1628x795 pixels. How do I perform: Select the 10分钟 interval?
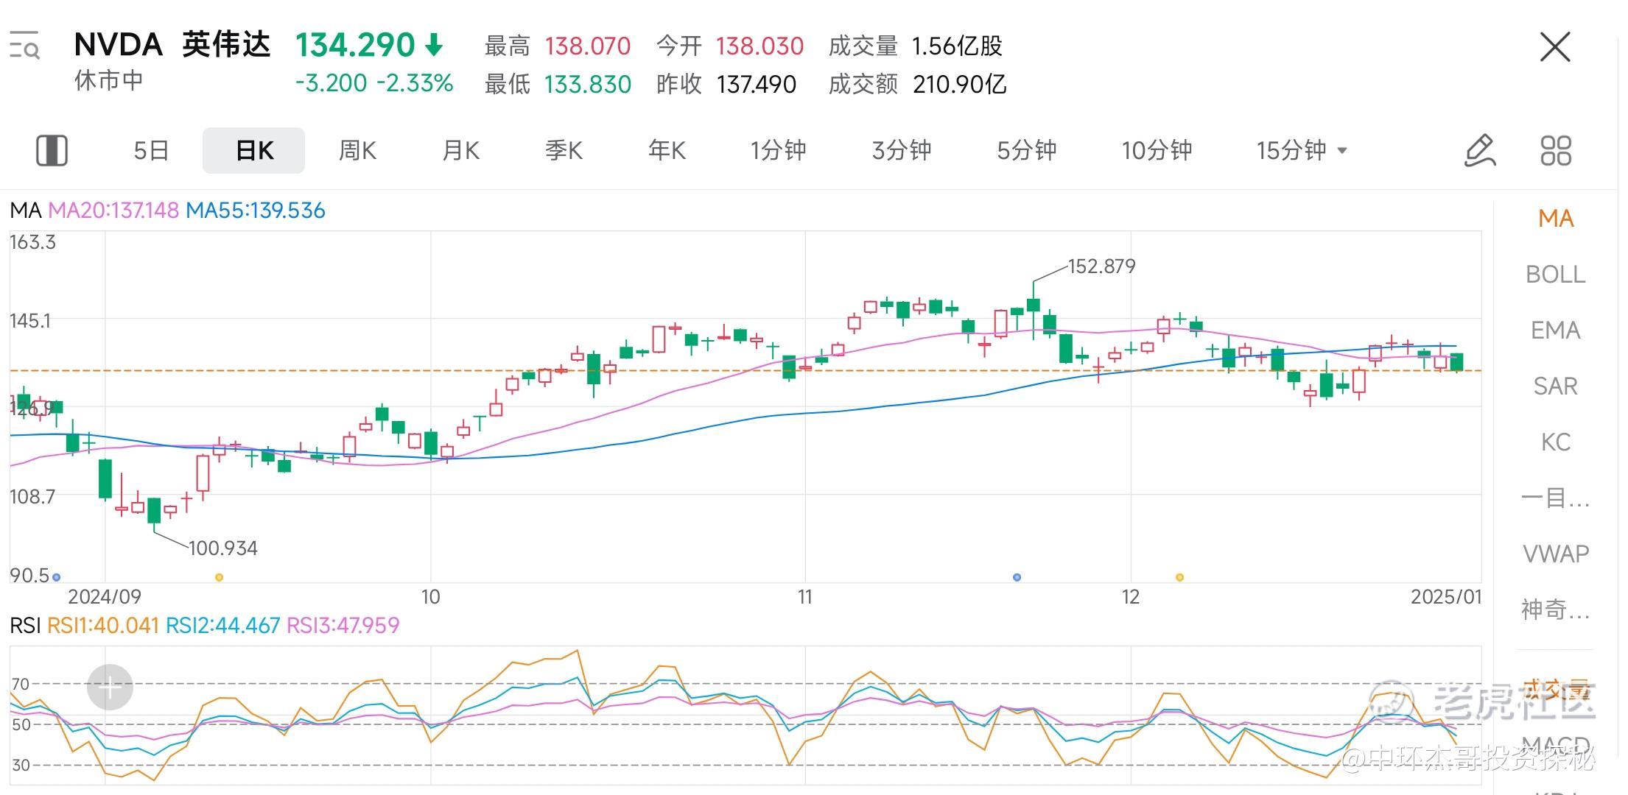1157,150
